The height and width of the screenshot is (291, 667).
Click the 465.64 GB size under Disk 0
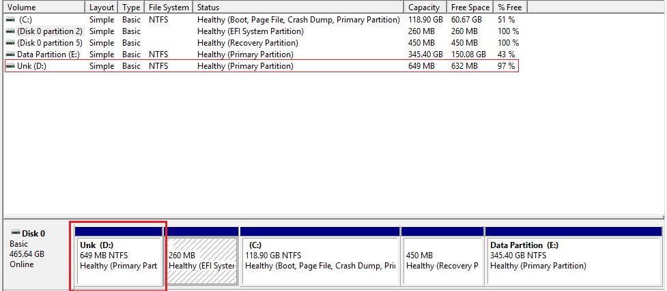(x=27, y=254)
